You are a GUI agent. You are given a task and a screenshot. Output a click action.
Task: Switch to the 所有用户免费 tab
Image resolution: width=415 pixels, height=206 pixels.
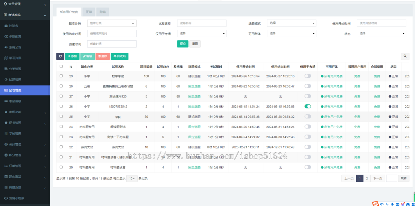tap(69, 12)
